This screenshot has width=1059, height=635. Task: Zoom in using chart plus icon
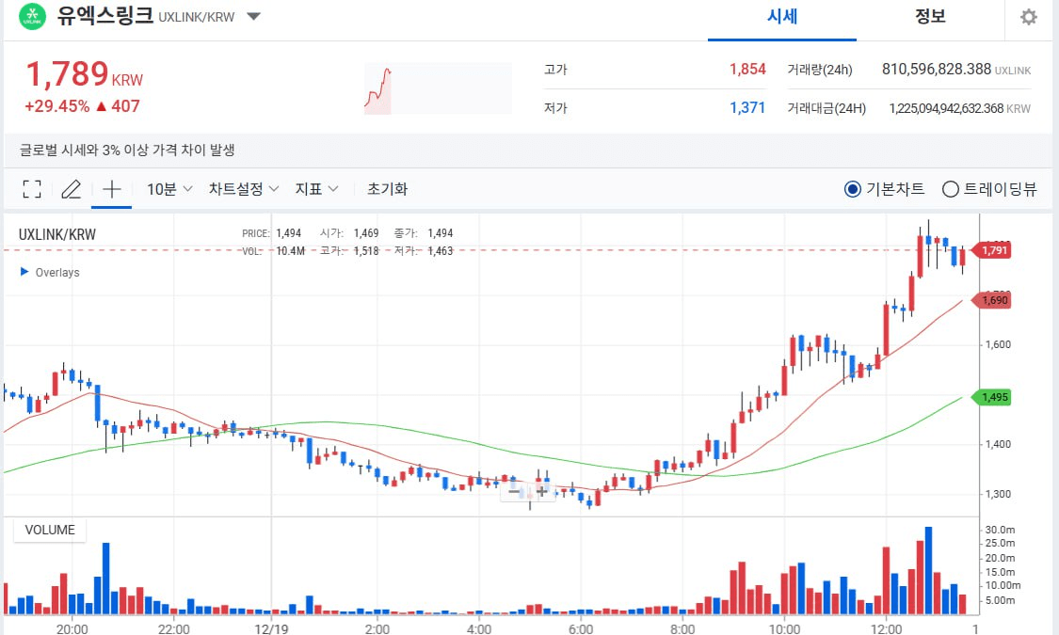[x=541, y=490]
